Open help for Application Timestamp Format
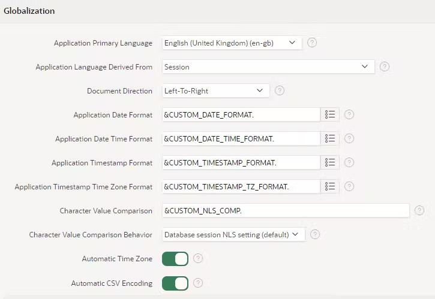 tap(349, 162)
